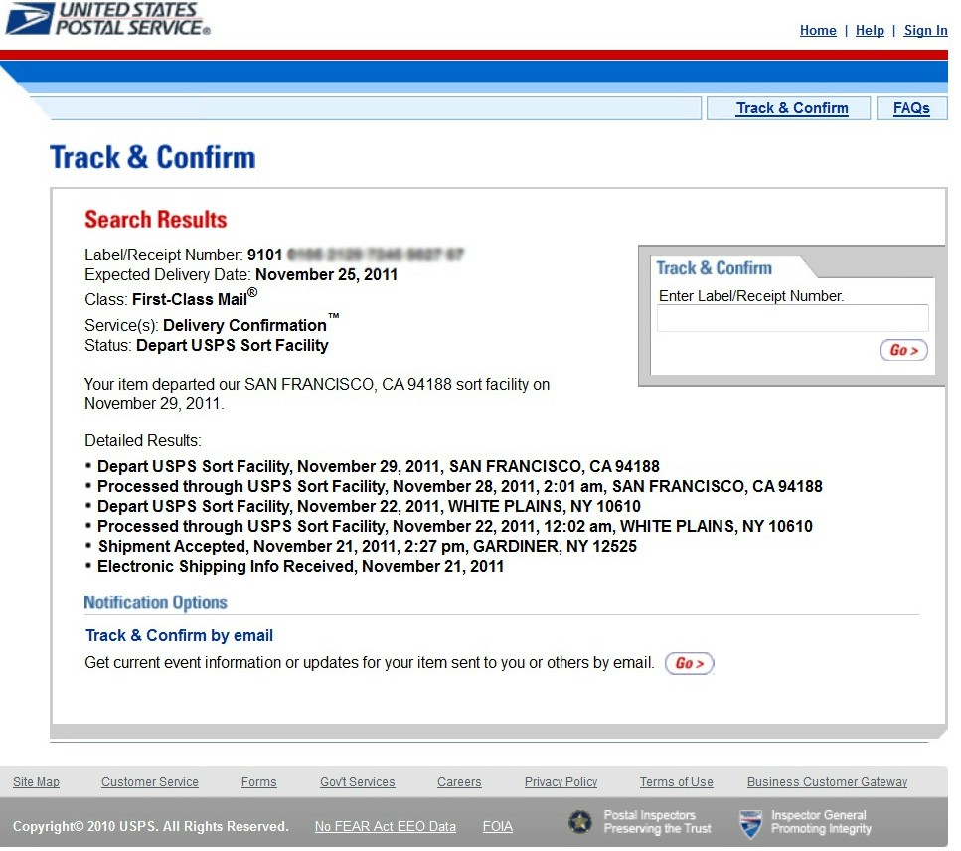View the Terms of Use link
The image size is (961, 851).
676,781
